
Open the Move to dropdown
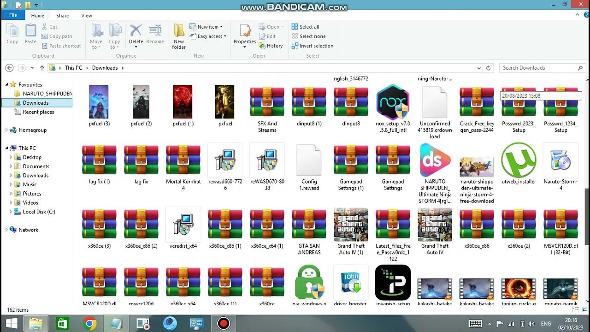pos(96,36)
